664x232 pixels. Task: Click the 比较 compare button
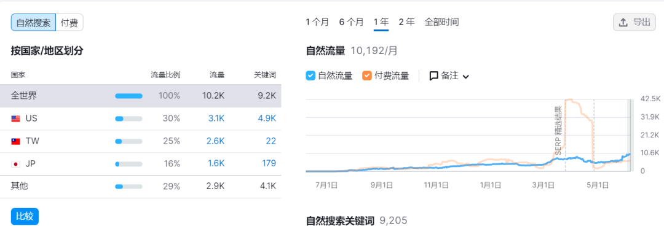(25, 217)
